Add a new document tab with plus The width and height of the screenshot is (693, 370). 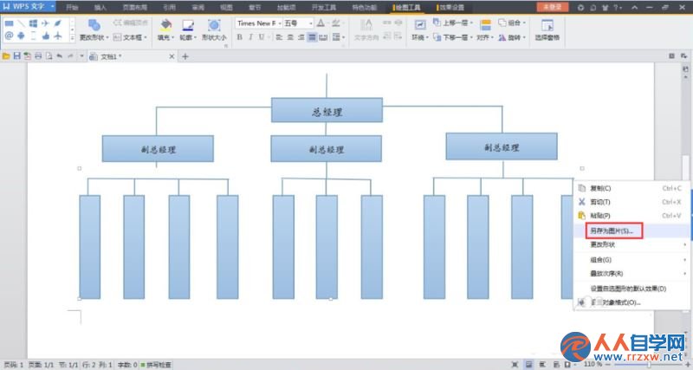pos(185,56)
